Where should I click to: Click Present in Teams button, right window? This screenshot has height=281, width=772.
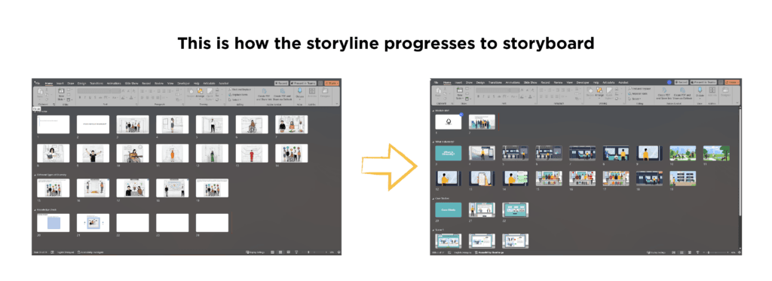pyautogui.click(x=703, y=82)
